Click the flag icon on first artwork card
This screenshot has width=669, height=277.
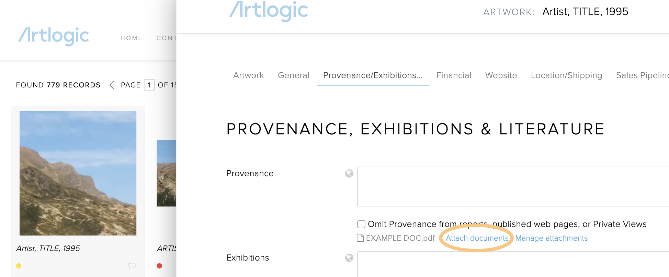coord(132,266)
